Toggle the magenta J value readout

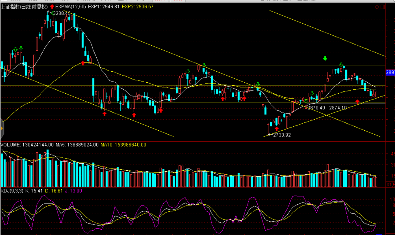tap(73, 191)
